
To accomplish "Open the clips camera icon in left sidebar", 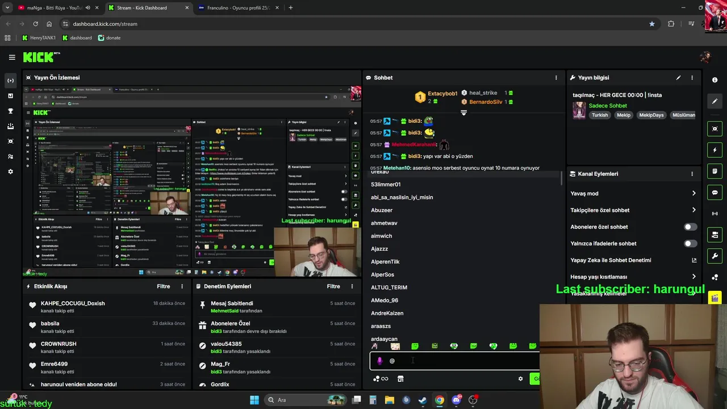I will point(10,141).
